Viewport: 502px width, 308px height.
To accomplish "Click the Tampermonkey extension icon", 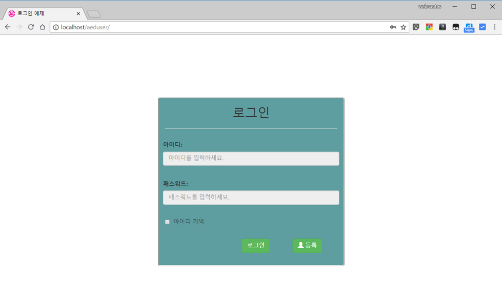I will [455, 27].
